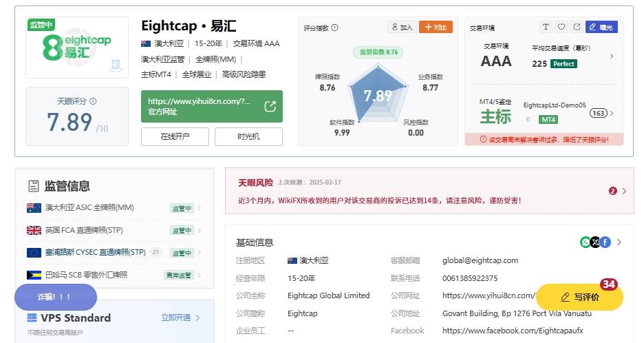Click the Facebook social icon
The image size is (644, 343).
[605, 242]
